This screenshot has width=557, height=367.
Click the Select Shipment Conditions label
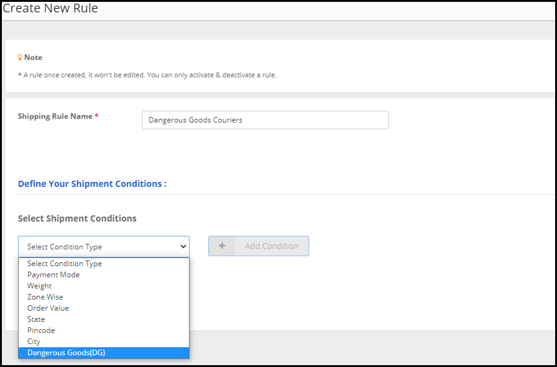[77, 218]
